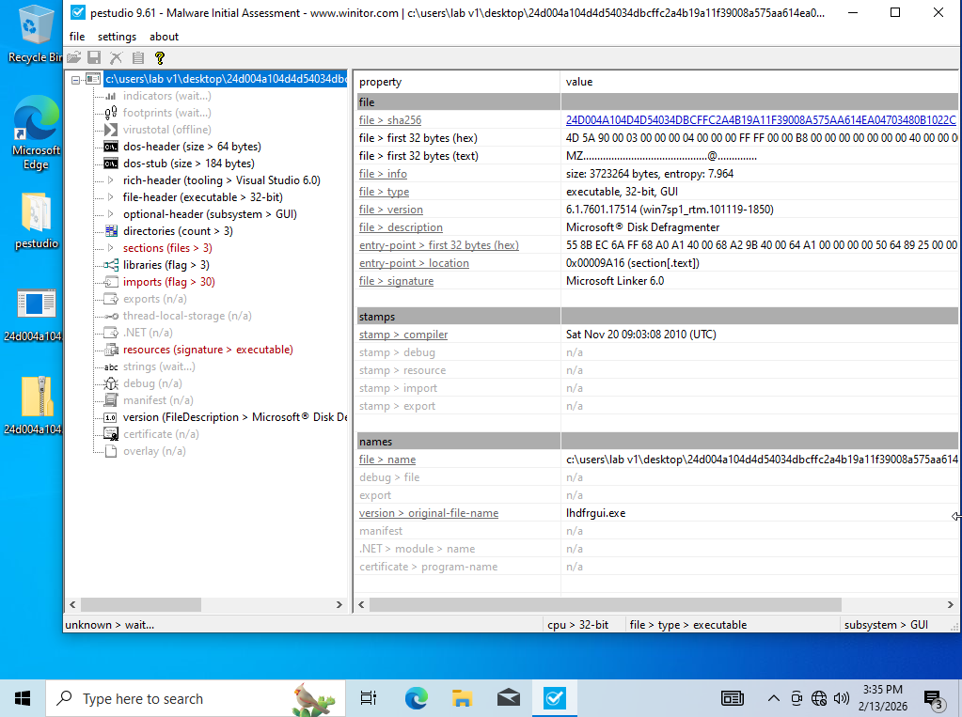
Task: Click the resources node icon
Action: (111, 350)
